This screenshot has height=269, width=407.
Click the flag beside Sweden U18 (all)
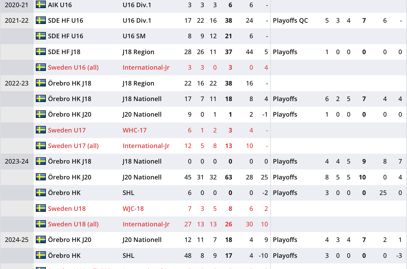(x=41, y=224)
